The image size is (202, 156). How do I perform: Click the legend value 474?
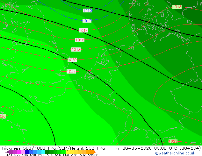click(9, 155)
